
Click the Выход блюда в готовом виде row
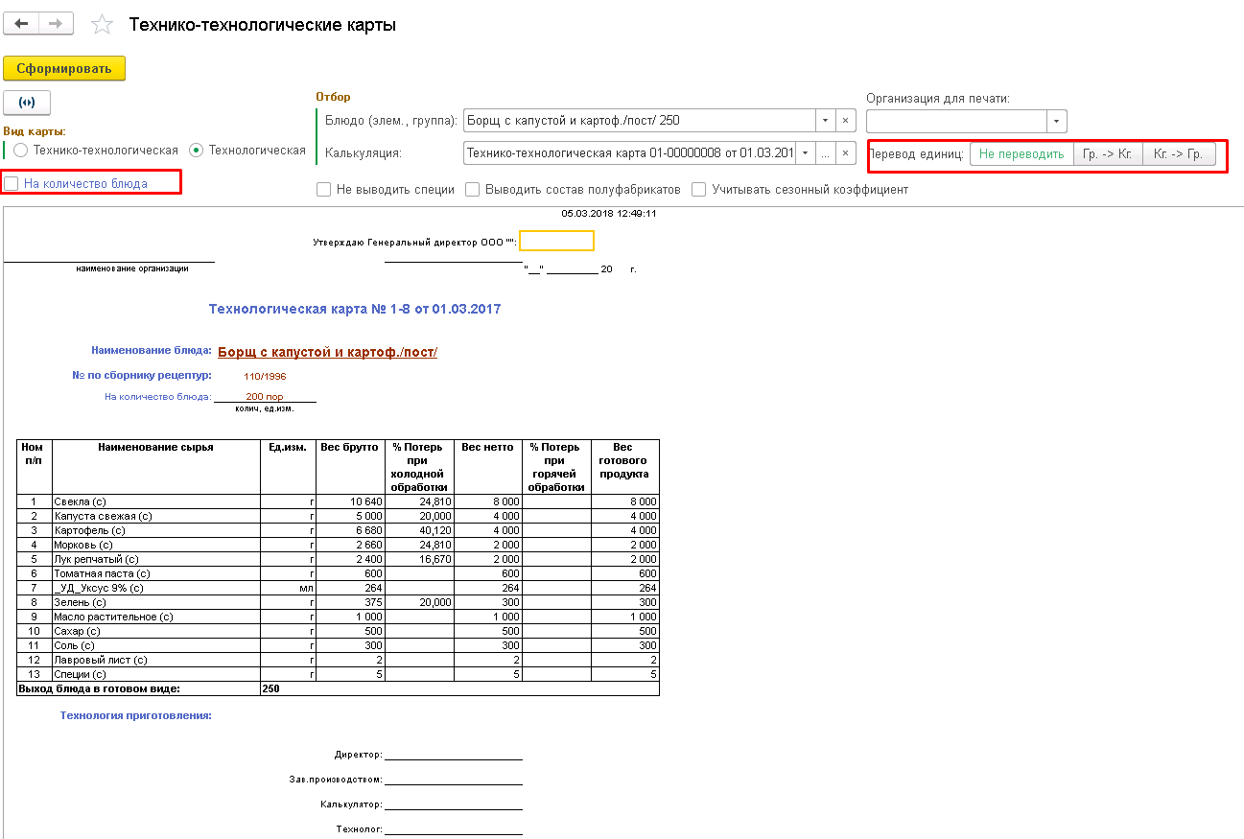tap(338, 688)
